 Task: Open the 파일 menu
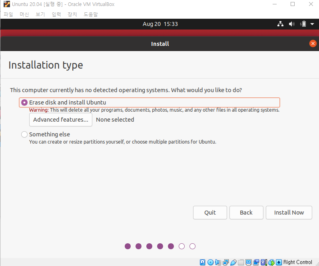pyautogui.click(x=8, y=14)
